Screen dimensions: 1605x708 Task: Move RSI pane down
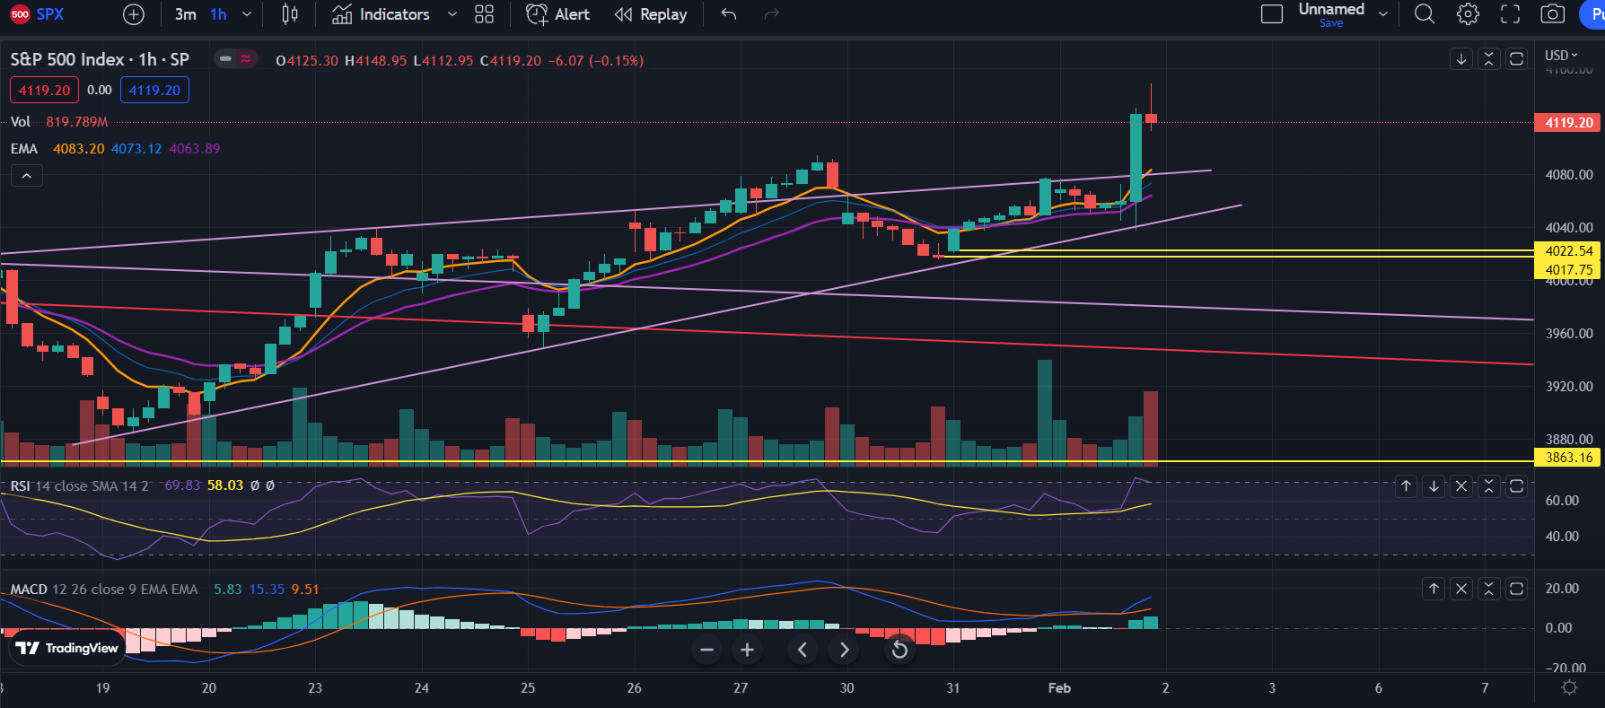coord(1434,486)
